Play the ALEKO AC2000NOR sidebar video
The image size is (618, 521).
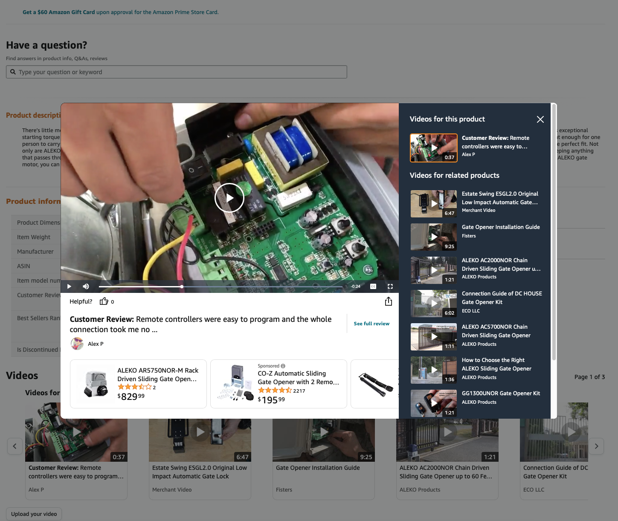point(434,270)
